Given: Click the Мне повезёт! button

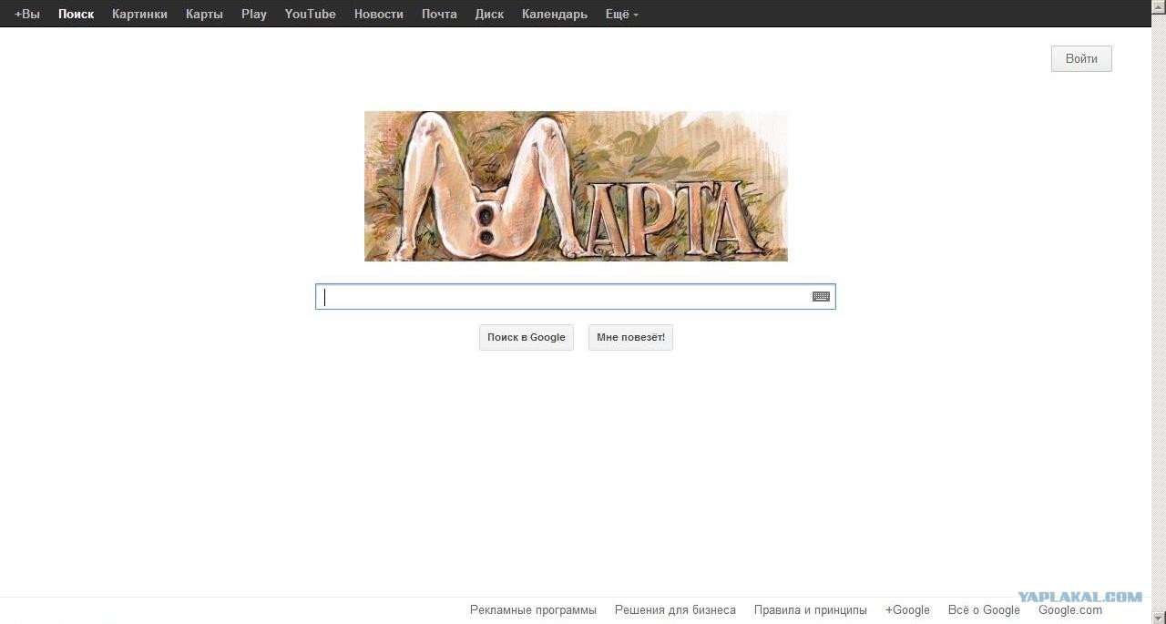Looking at the screenshot, I should point(630,337).
